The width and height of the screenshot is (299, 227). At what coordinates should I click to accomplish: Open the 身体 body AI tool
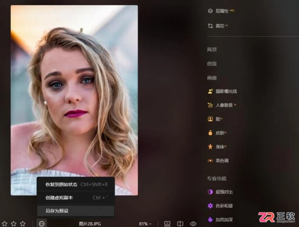click(217, 147)
